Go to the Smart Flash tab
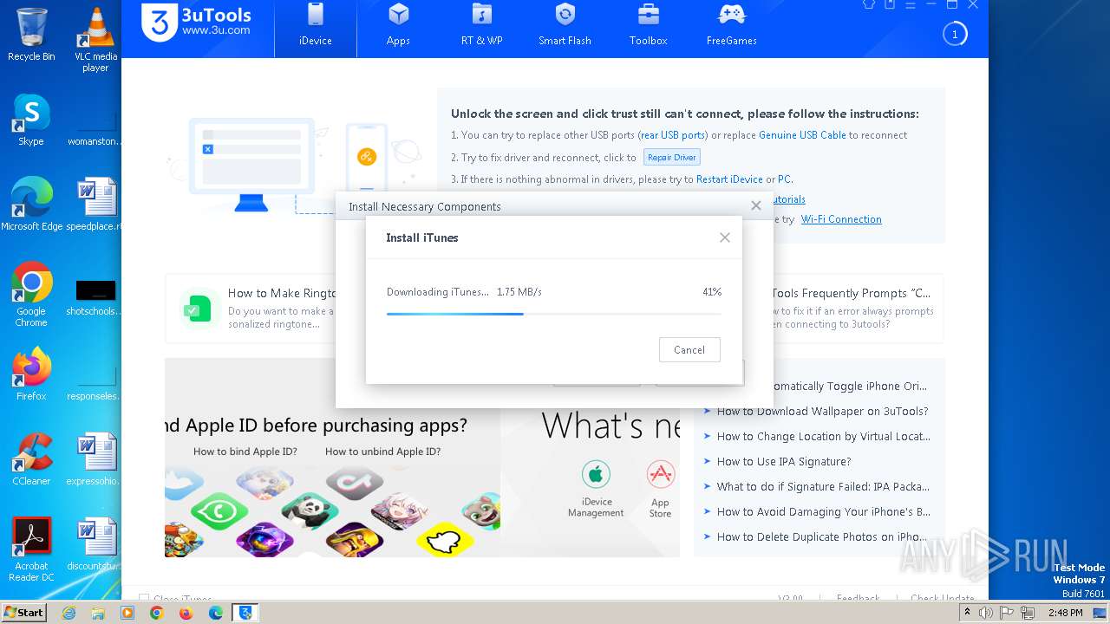 565,26
